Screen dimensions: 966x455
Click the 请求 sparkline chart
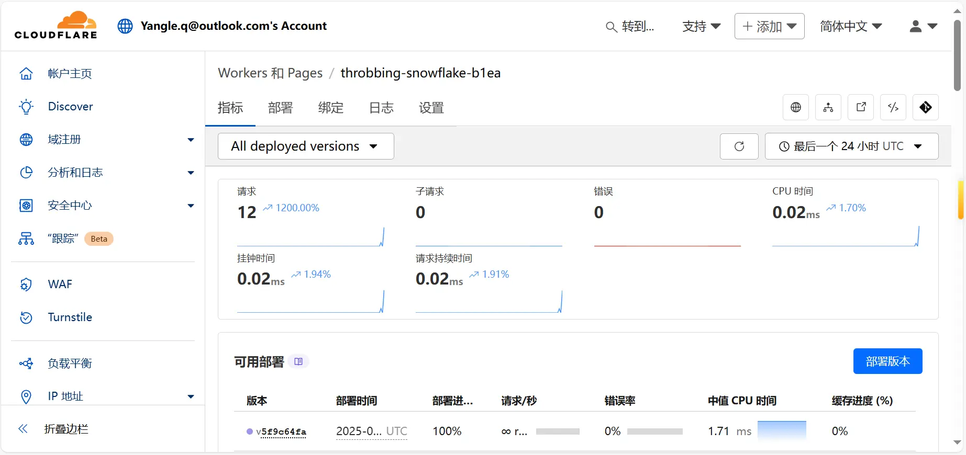[311, 236]
